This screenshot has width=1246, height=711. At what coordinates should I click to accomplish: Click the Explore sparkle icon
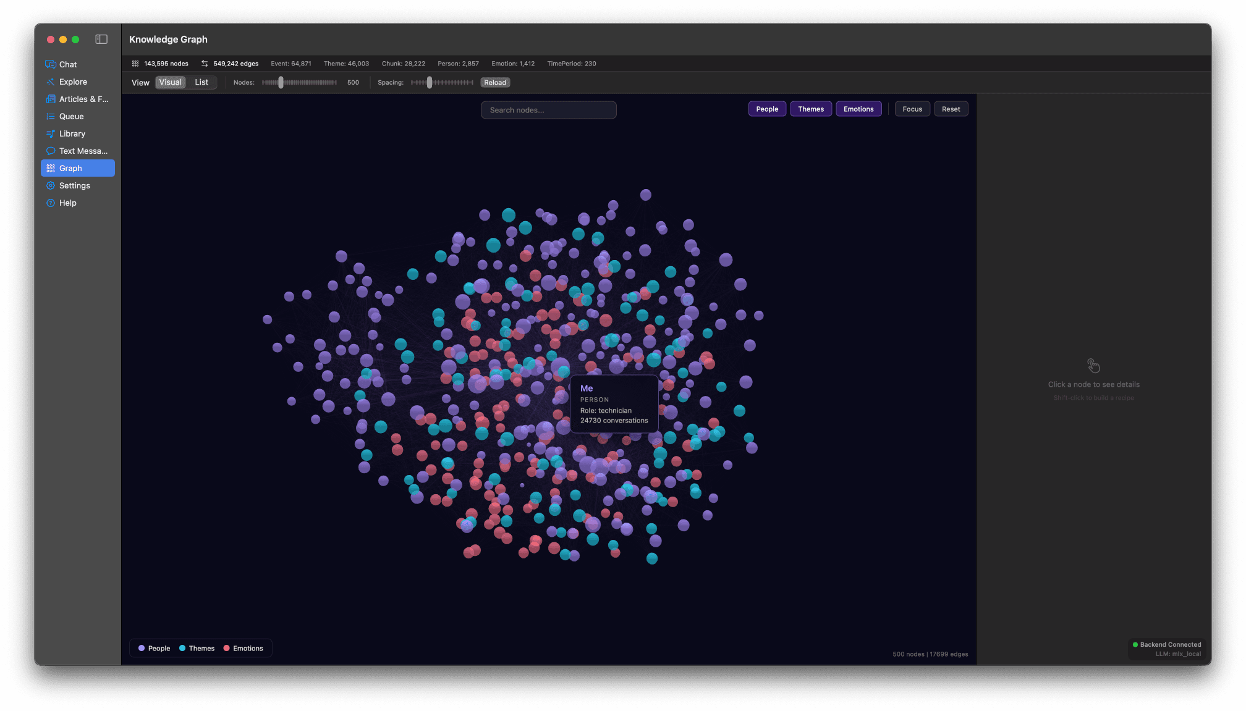coord(51,82)
